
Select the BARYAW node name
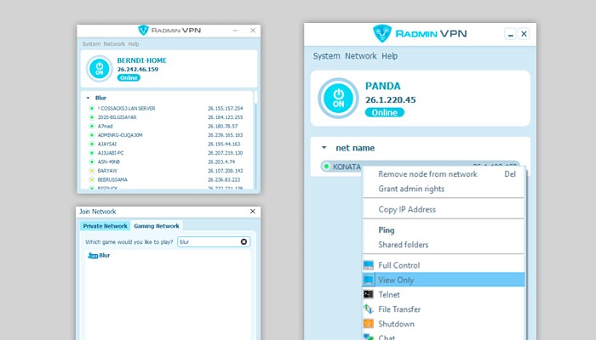pos(107,171)
